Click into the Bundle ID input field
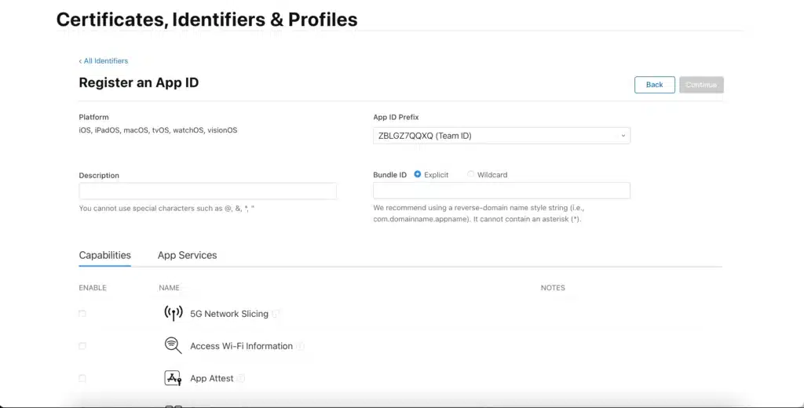Viewport: 804px width, 408px height. (501, 191)
